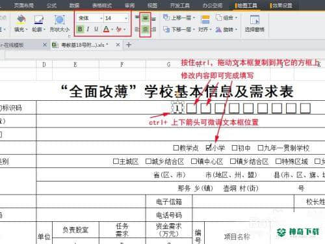Align text to the left
325x244 pixels.
click(137, 29)
